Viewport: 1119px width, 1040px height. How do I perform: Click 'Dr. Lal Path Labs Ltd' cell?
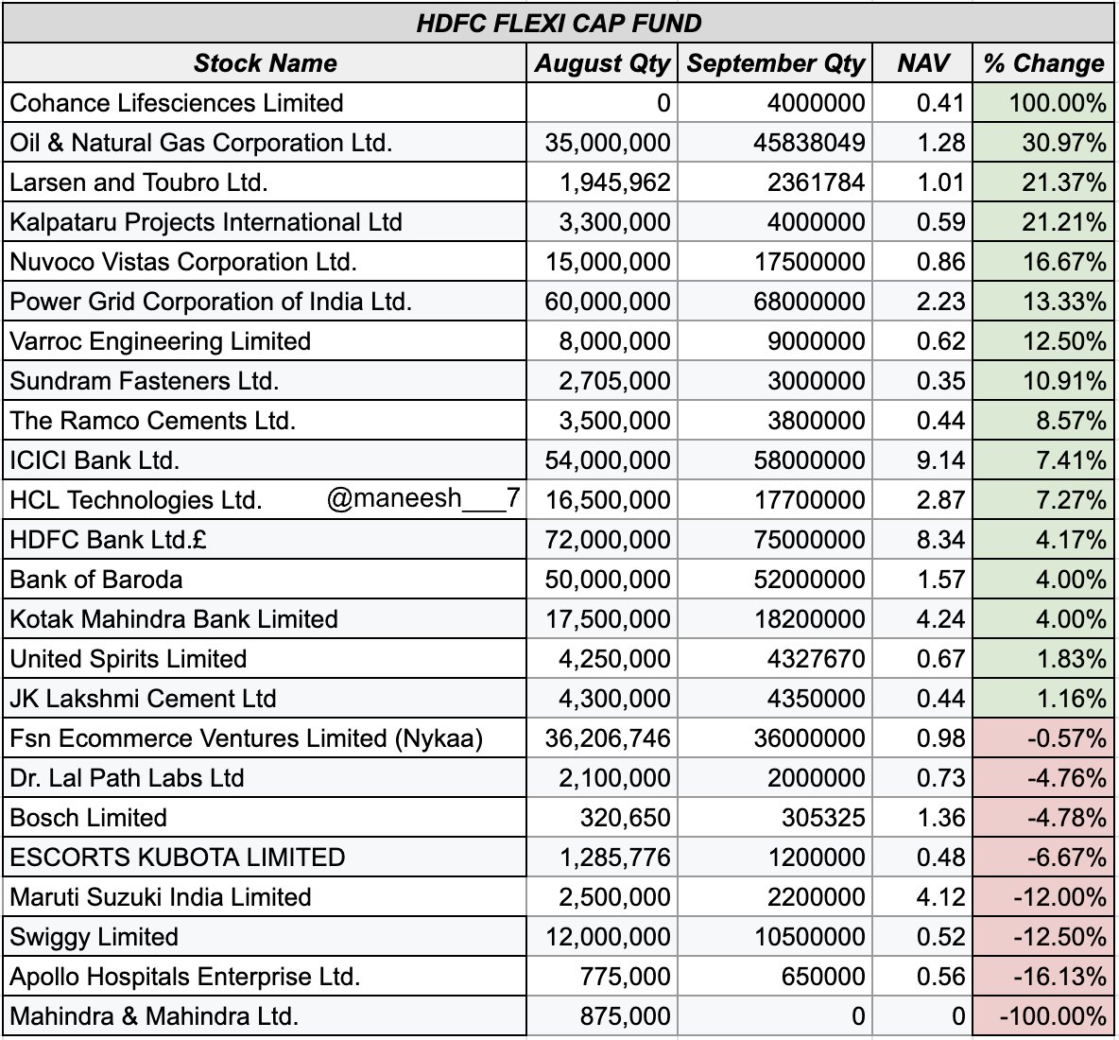[x=265, y=777]
